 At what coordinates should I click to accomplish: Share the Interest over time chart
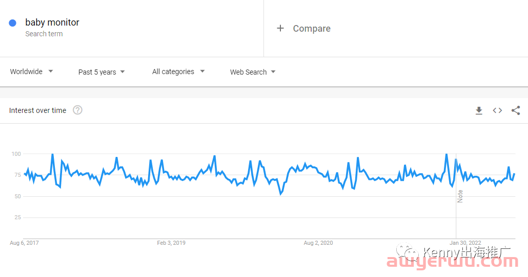coord(516,110)
